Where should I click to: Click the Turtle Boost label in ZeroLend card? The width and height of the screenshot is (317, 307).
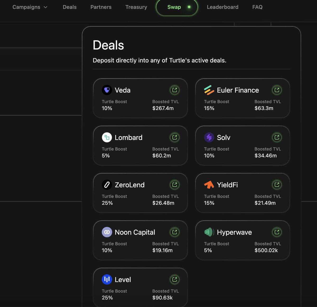tap(114, 196)
